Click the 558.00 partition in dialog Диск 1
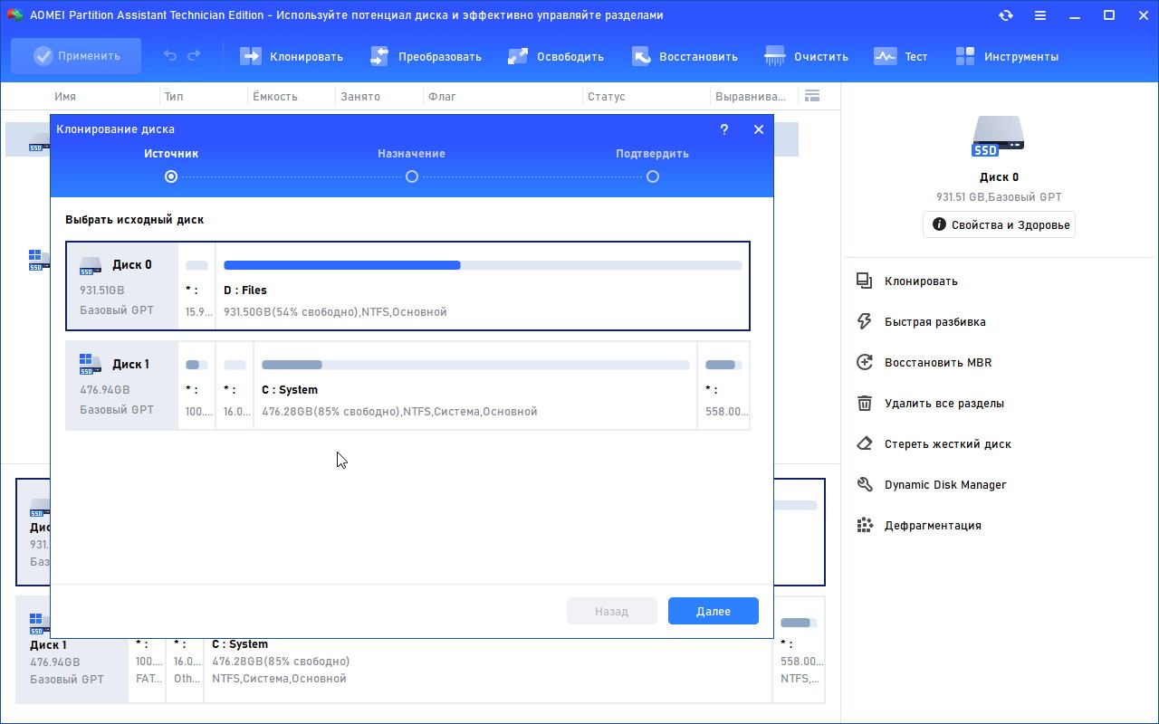1159x724 pixels. point(723,386)
